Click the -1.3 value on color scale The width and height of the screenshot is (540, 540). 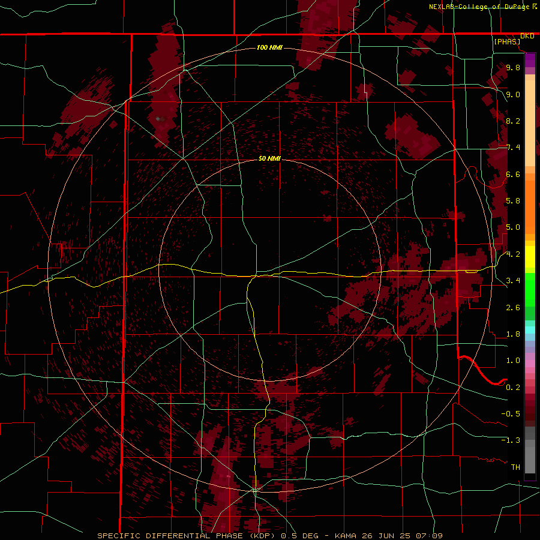[511, 440]
